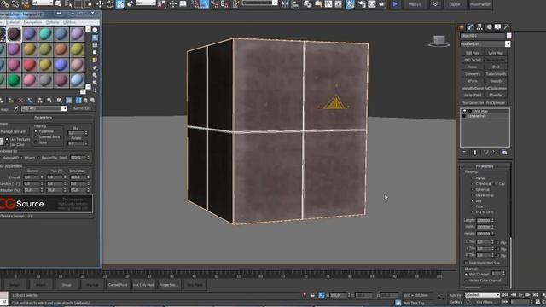Collapse the UVW Map Parameters rollout
The width and height of the screenshot is (546, 307).
click(485, 166)
